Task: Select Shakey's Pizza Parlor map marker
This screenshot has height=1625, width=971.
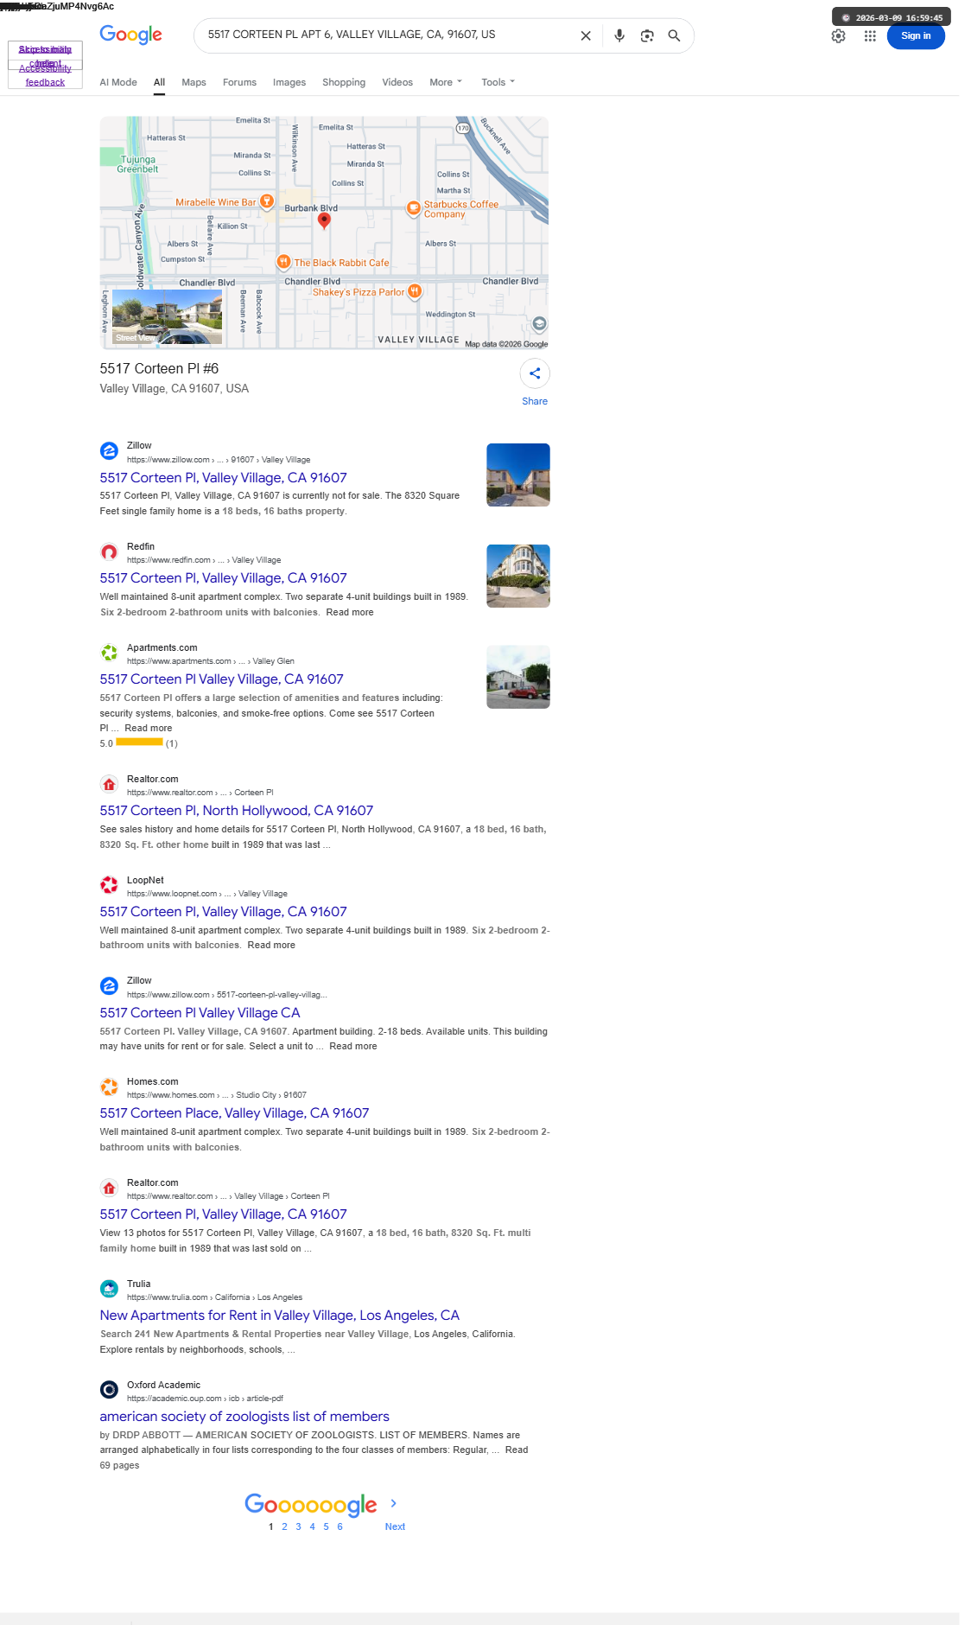Action: [415, 291]
